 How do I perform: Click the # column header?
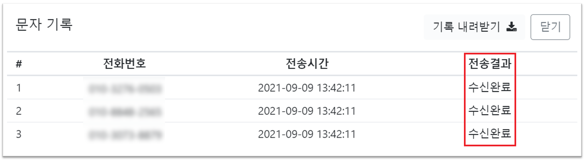point(19,64)
